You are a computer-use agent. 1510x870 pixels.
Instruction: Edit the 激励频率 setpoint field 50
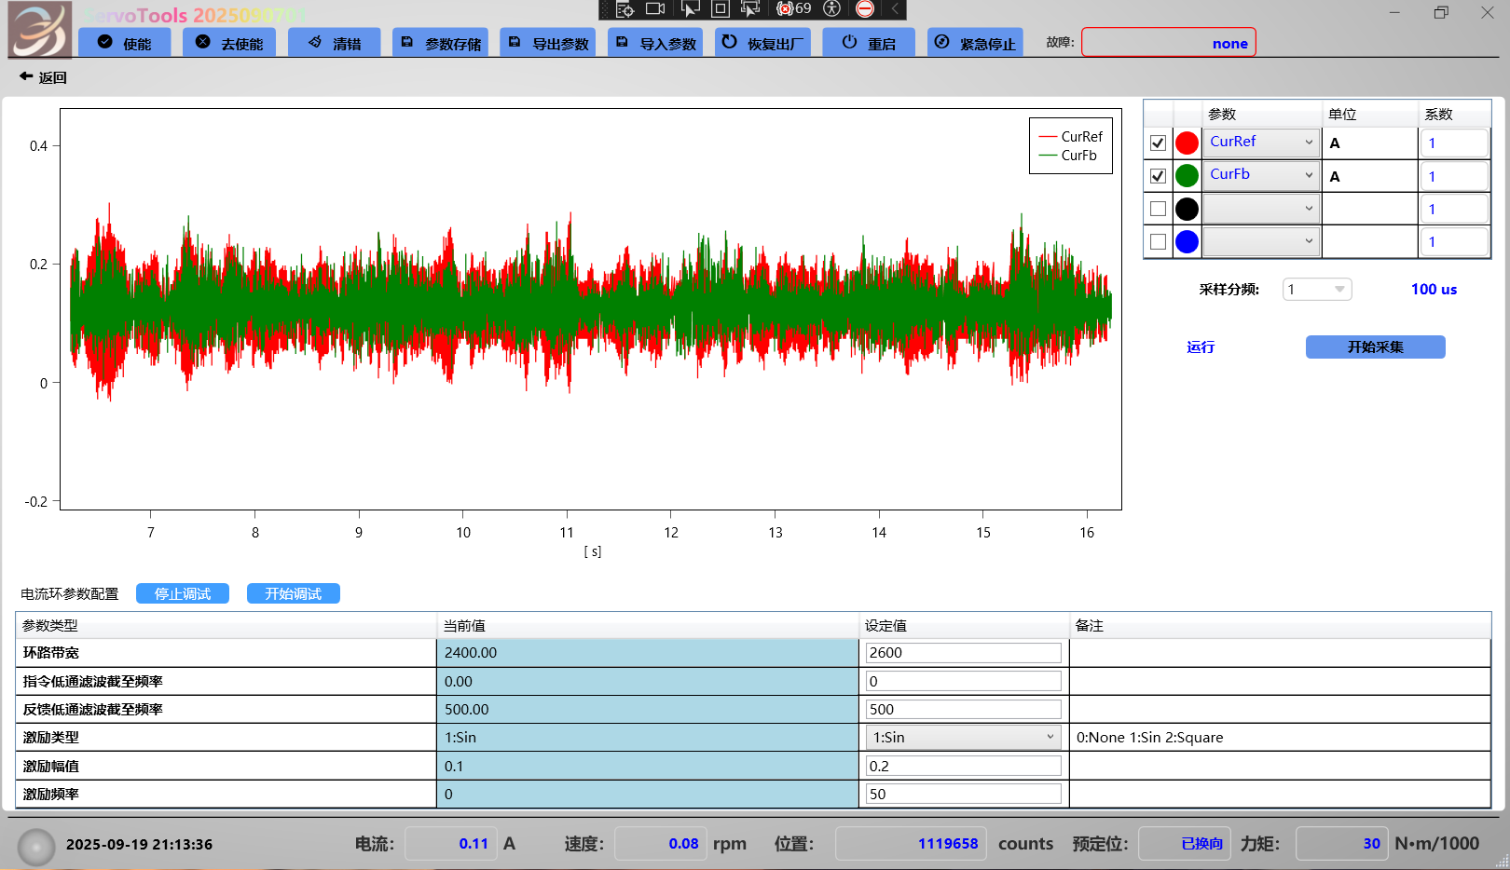(x=964, y=795)
